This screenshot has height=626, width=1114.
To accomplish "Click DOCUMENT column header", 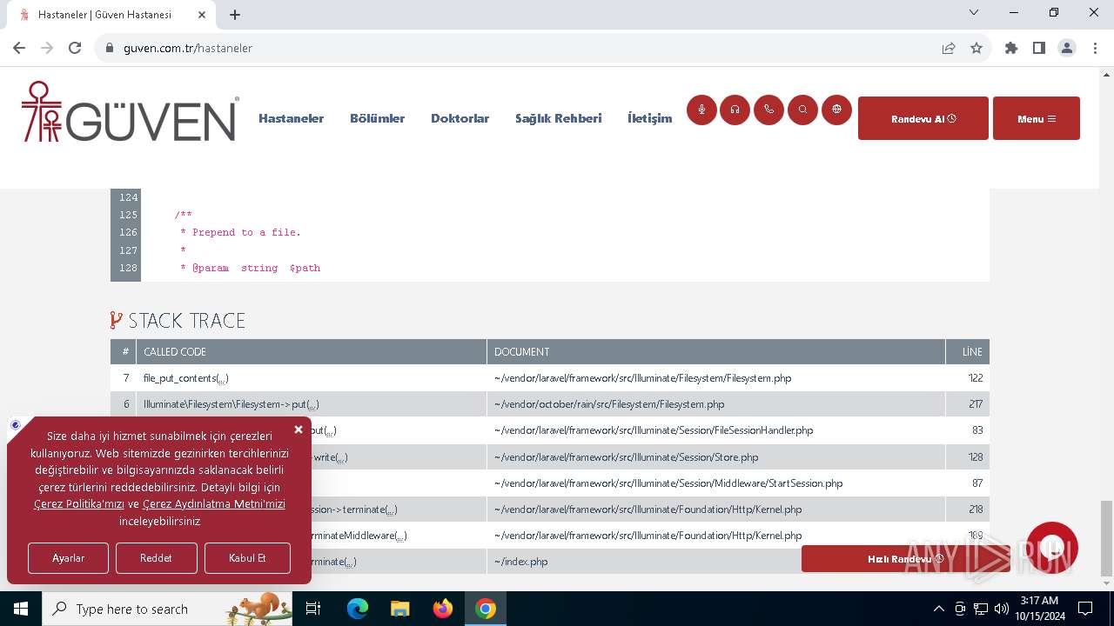I will coord(715,351).
